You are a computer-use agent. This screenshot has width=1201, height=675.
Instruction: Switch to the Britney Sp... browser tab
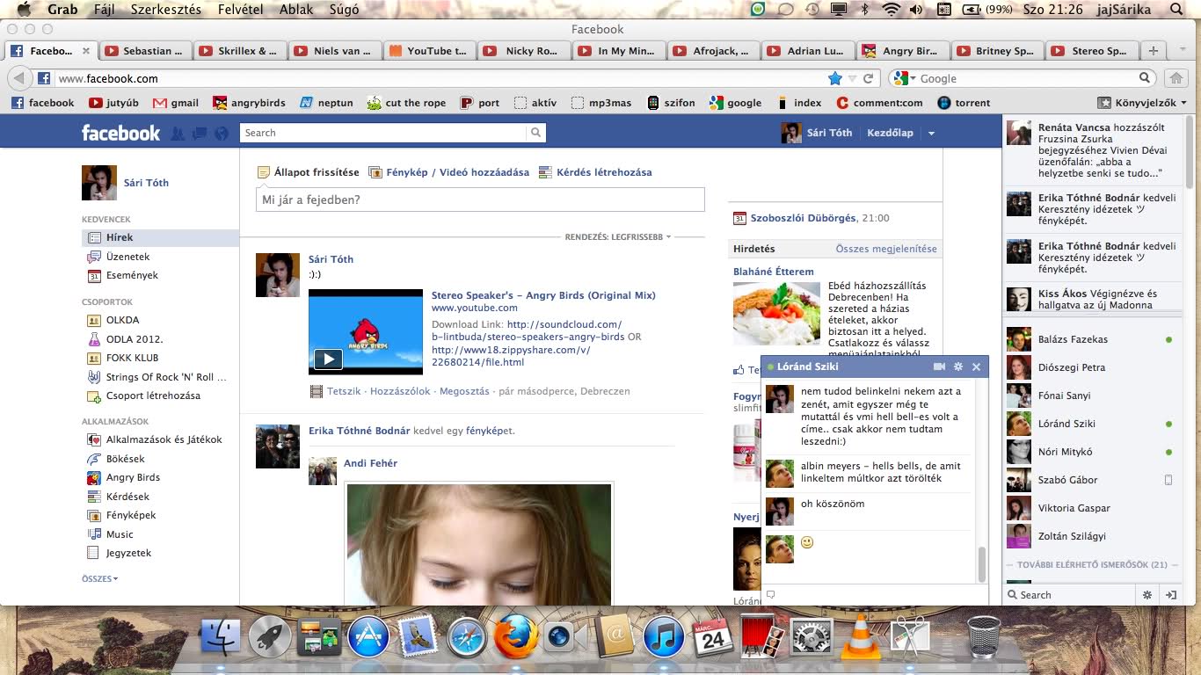[x=997, y=51]
